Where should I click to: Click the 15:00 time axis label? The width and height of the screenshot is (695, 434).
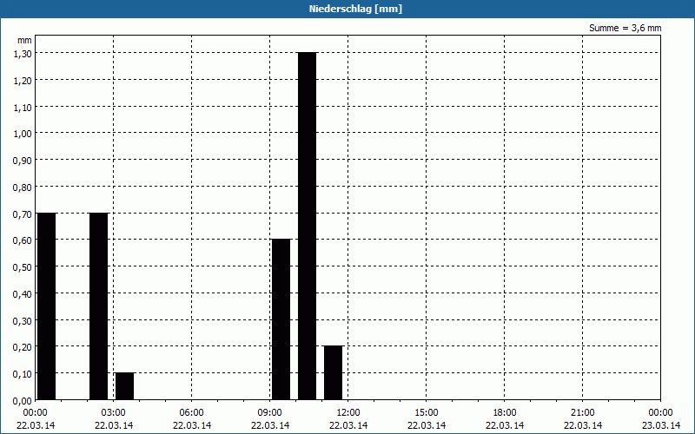(x=427, y=412)
